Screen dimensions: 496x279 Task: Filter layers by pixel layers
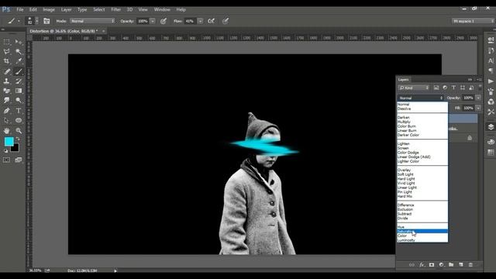click(436, 88)
